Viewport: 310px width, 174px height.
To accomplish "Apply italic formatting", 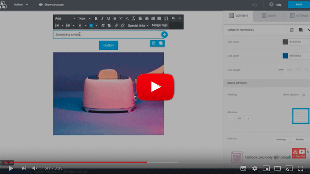I will point(102,18).
